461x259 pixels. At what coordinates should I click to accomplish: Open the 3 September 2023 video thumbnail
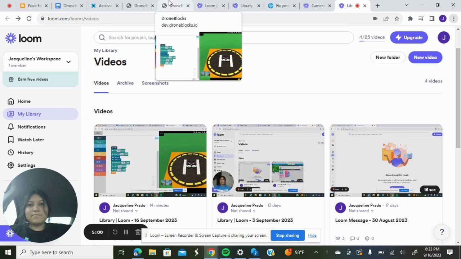pos(268,160)
